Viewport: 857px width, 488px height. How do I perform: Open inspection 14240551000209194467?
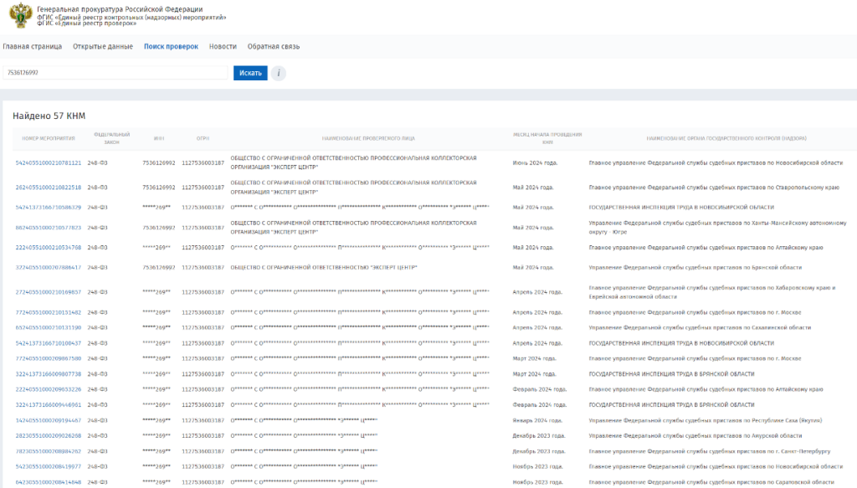[x=49, y=420]
